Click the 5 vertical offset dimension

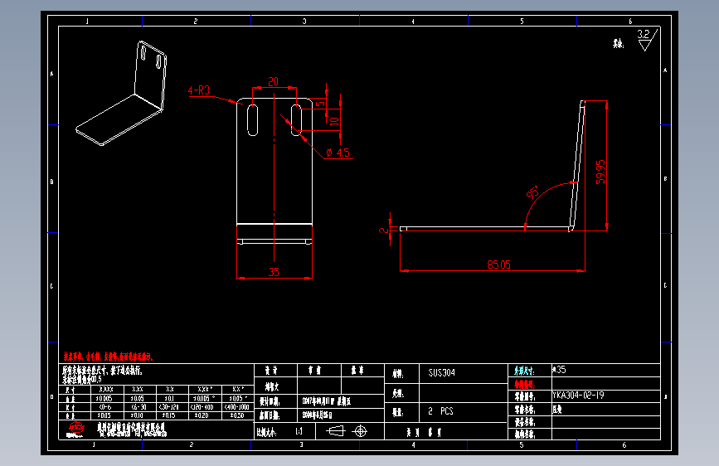pos(321,104)
